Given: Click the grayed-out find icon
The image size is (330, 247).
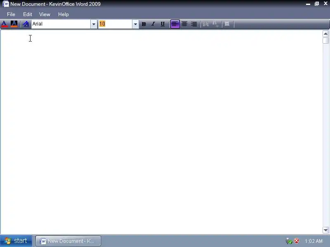Looking at the screenshot, I should point(206,24).
